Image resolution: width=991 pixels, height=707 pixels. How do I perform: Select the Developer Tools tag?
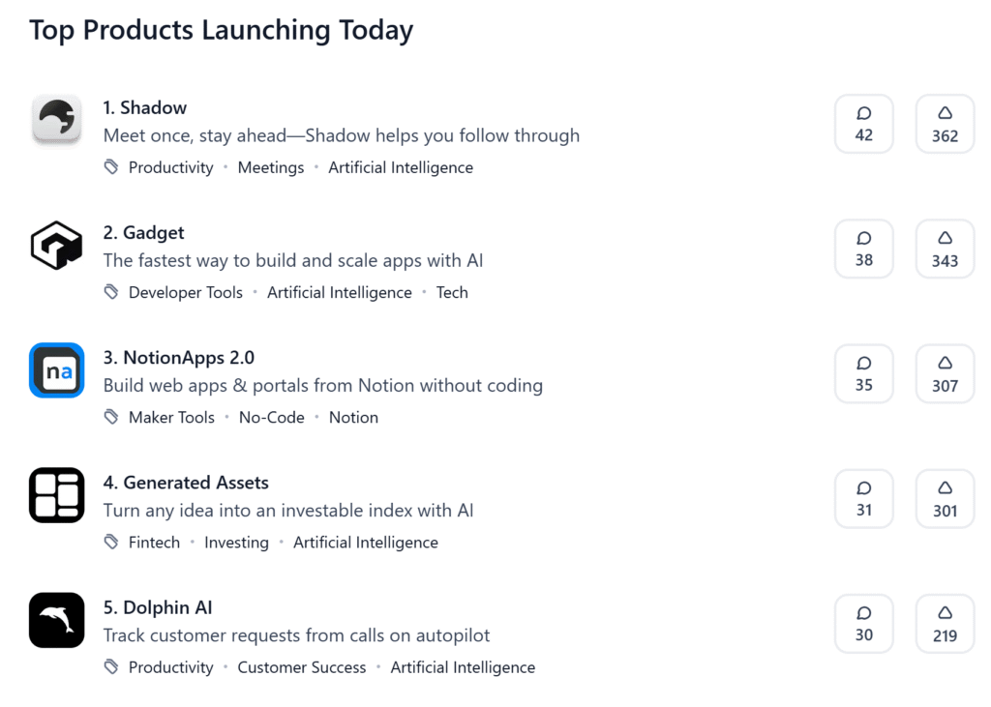[185, 292]
